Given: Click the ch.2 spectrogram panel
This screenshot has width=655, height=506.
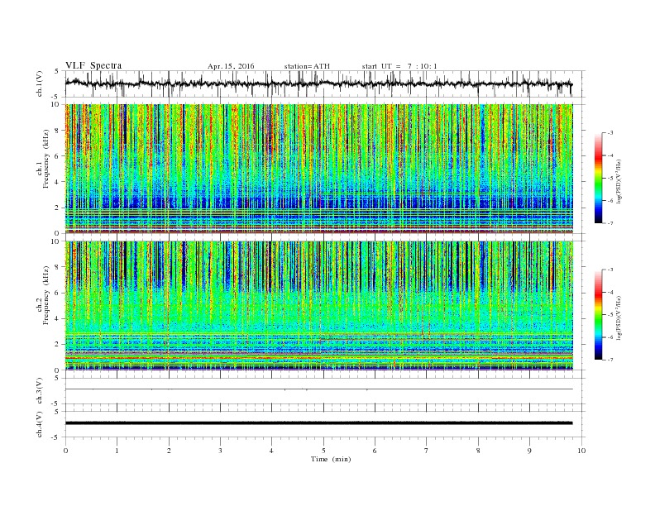Looking at the screenshot, I should (x=318, y=305).
